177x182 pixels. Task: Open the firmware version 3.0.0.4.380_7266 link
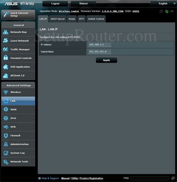click(113, 11)
